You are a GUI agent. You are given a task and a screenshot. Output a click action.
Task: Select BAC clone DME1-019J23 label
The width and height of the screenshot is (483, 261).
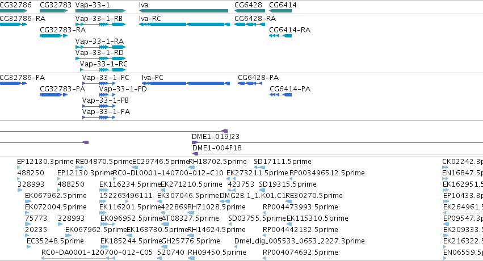point(216,137)
